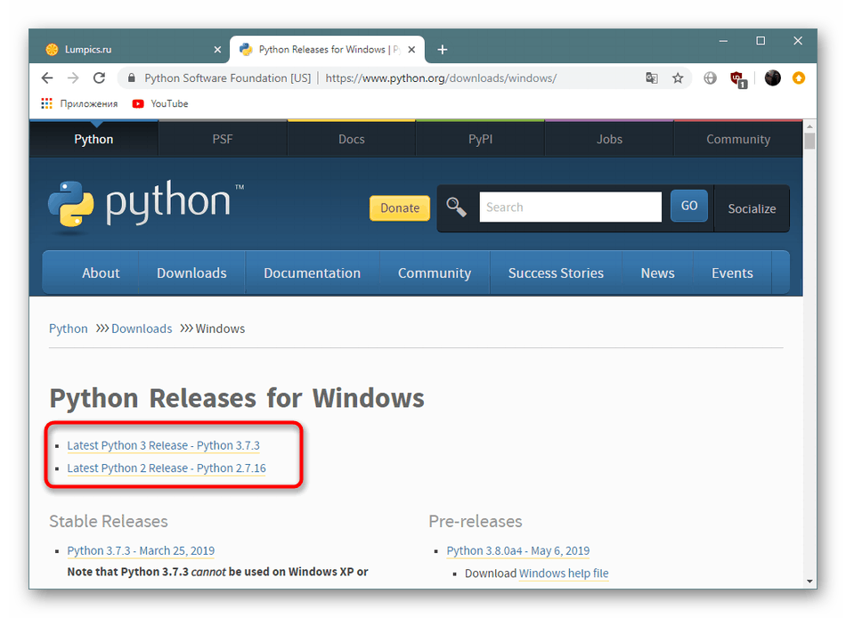Screen dimensions: 846x618
Task: Open the Python breadcrumb link
Action: coord(68,329)
